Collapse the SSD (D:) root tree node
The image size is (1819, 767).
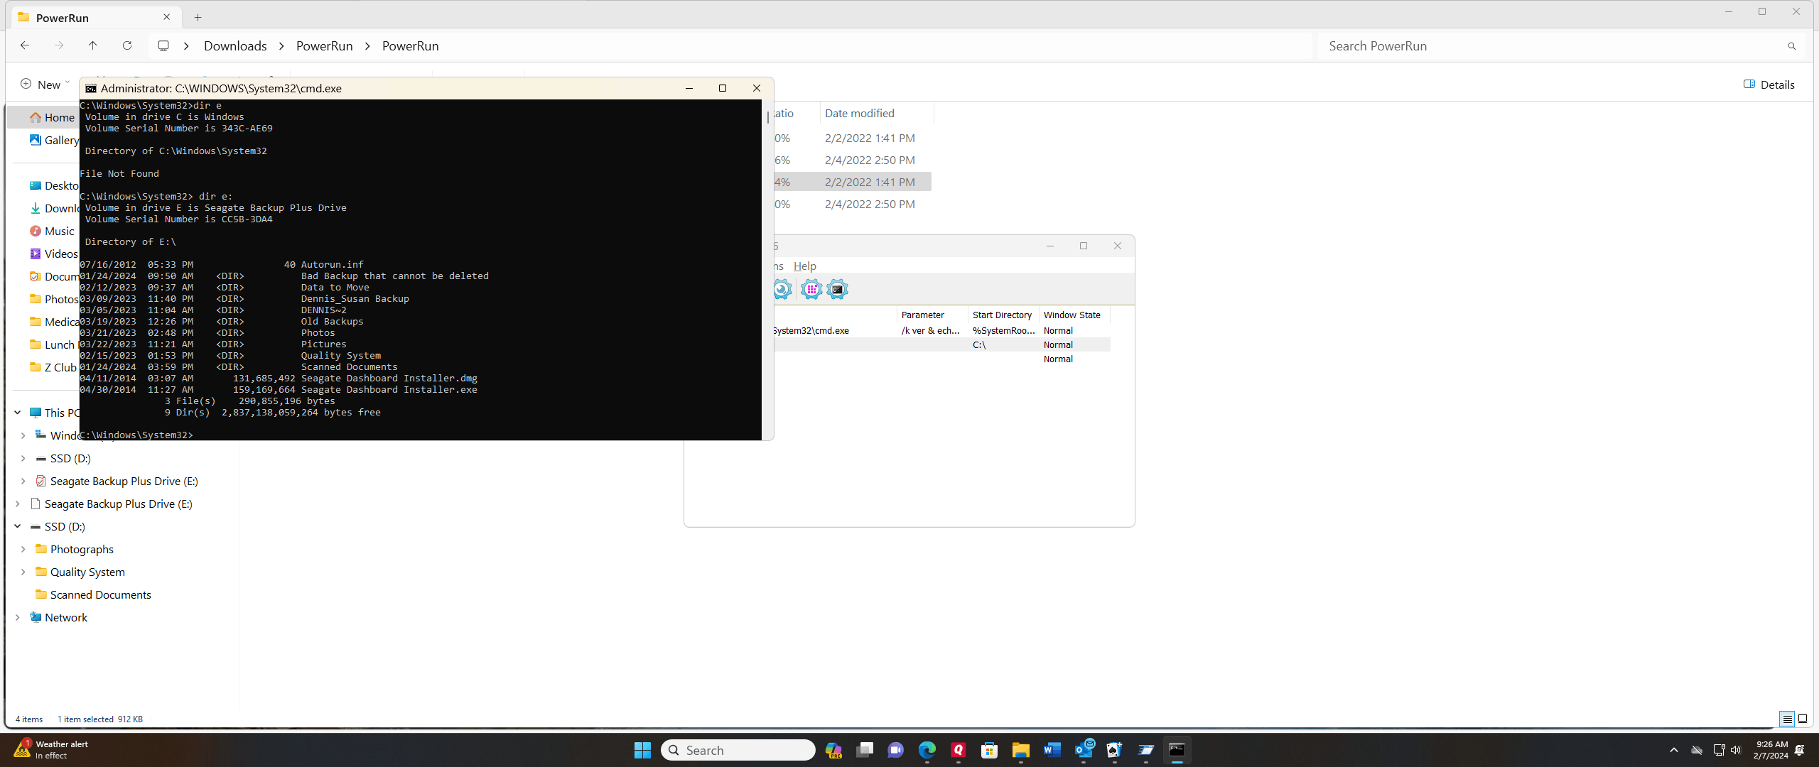(x=18, y=526)
